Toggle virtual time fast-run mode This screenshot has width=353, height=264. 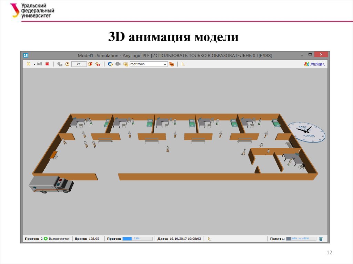98,64
